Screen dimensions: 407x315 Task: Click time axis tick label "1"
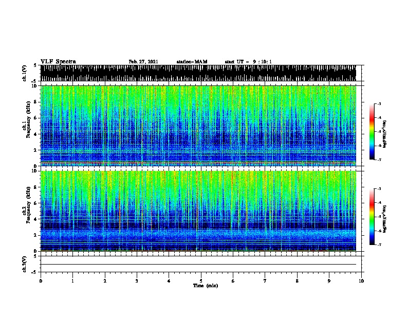[x=72, y=281]
